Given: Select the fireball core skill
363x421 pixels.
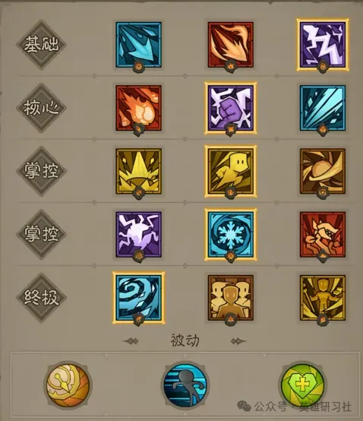Looking at the screenshot, I should click(x=138, y=108).
